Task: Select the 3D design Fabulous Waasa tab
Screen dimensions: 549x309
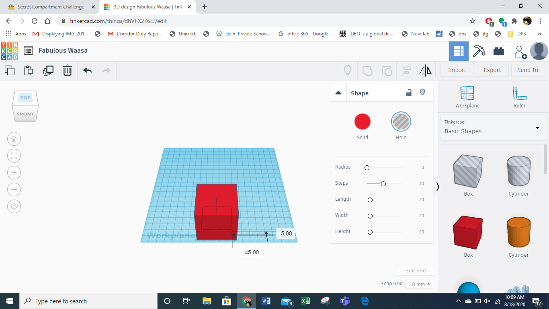Action: click(147, 7)
